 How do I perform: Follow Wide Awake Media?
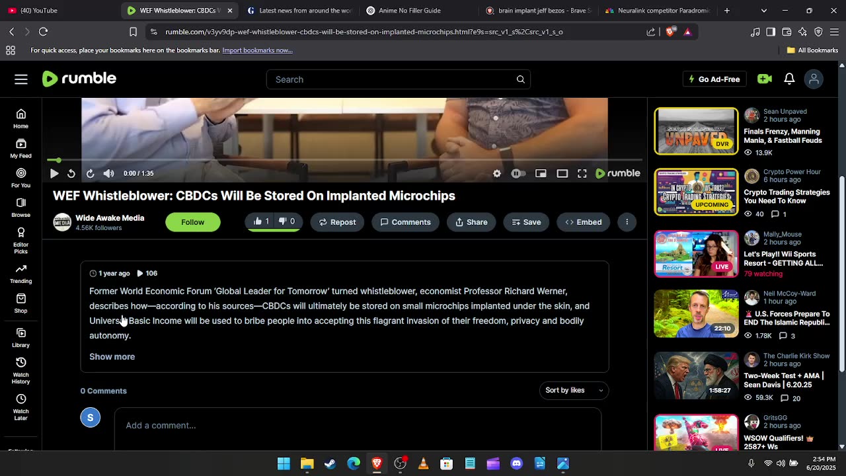coord(193,222)
